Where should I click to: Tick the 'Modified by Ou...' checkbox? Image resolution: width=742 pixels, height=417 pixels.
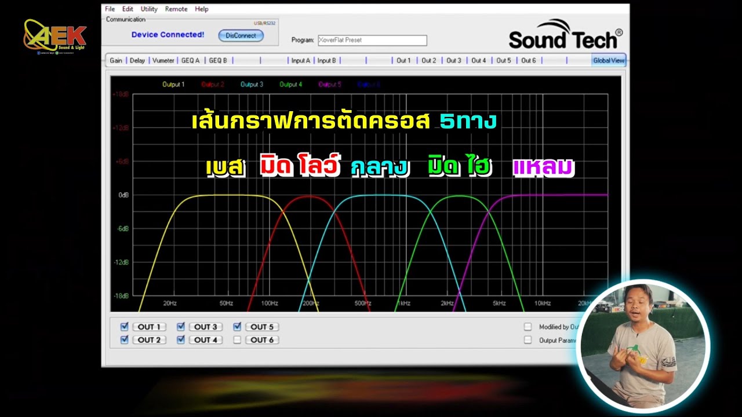click(x=528, y=327)
